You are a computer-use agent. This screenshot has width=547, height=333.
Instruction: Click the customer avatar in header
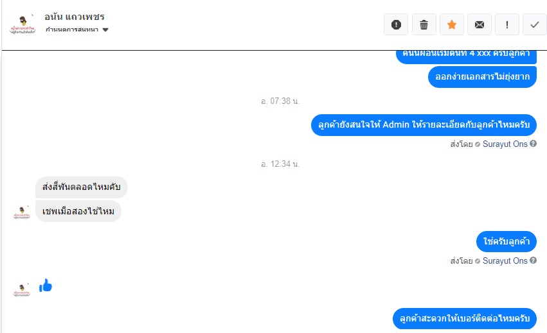(x=22, y=25)
